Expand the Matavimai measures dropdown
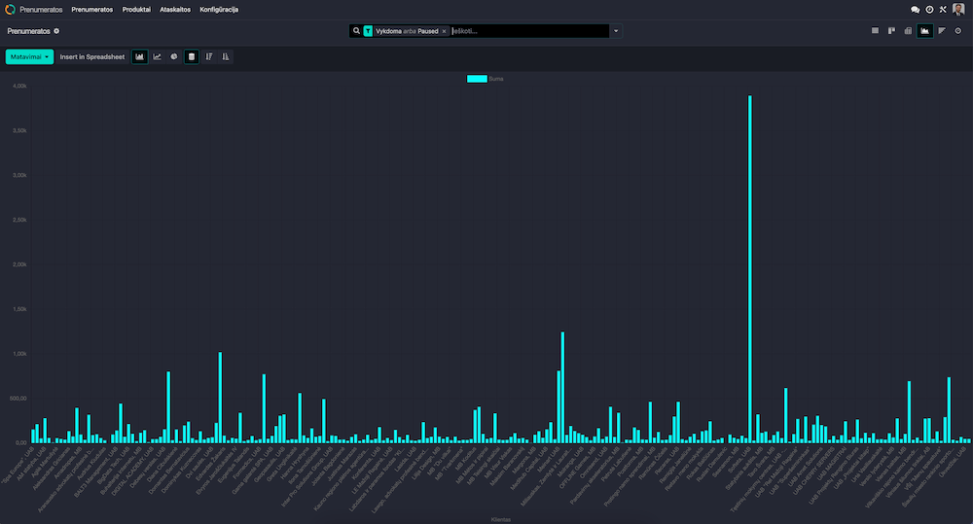Screen dimensions: 973x524 click(30, 56)
